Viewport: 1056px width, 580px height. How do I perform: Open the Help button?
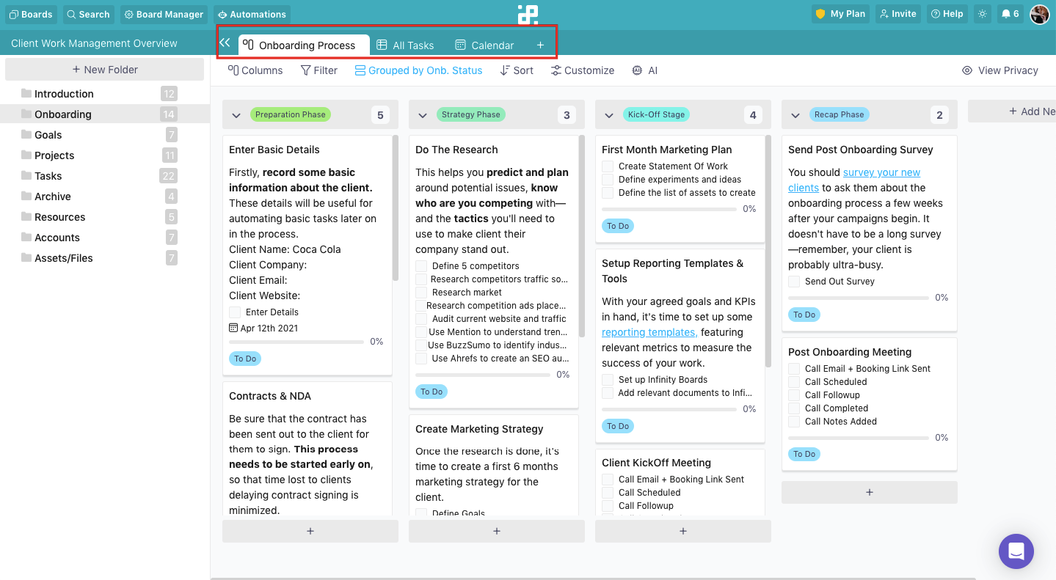(947, 14)
